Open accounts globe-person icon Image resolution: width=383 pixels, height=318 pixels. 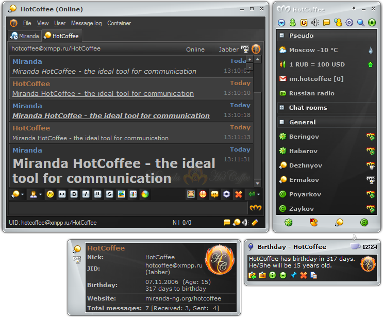(x=338, y=23)
